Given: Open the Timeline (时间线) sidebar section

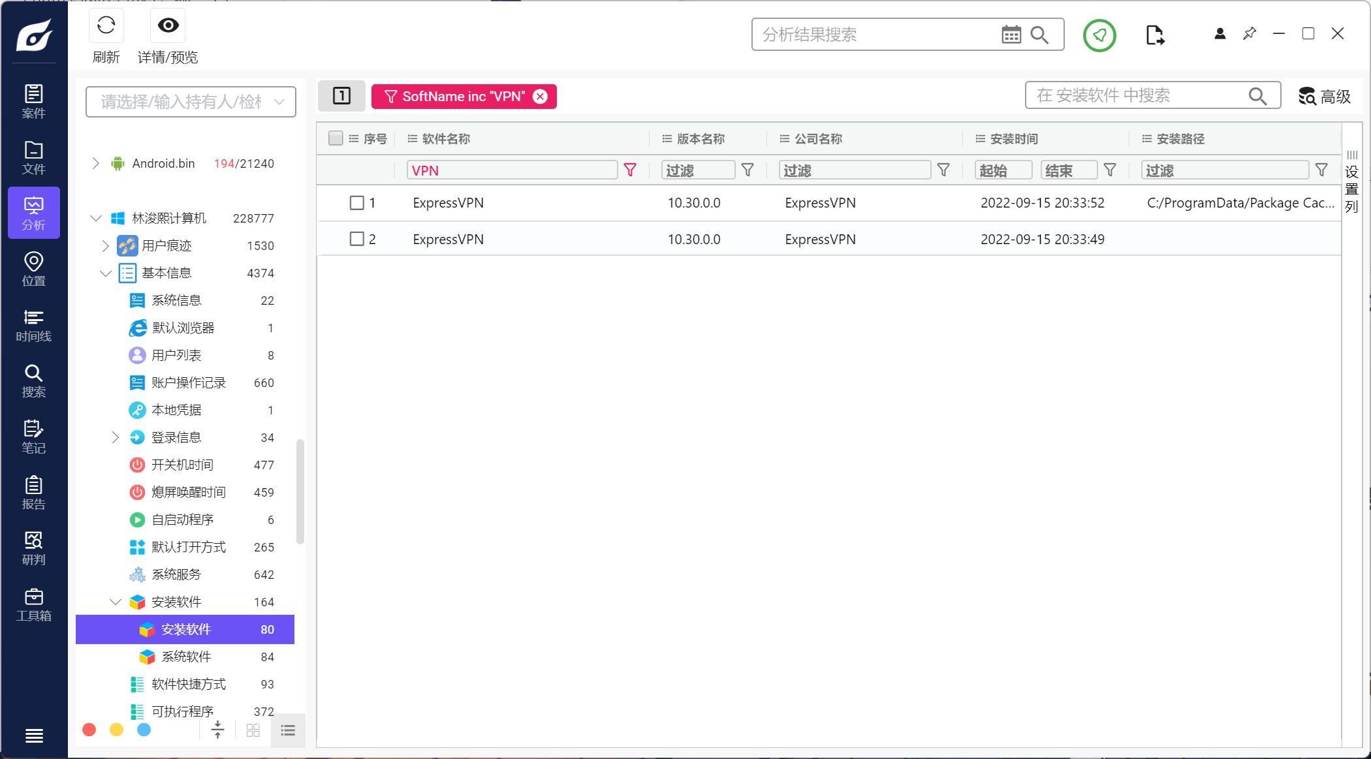Looking at the screenshot, I should coord(34,325).
